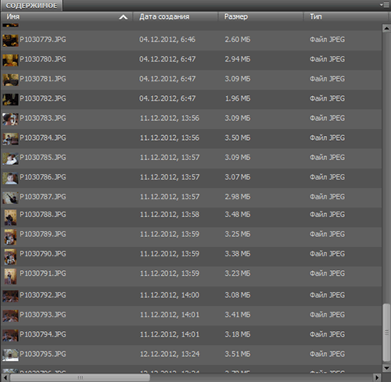Select the СОДЕРЖИМОЕ panel tab

31,5
